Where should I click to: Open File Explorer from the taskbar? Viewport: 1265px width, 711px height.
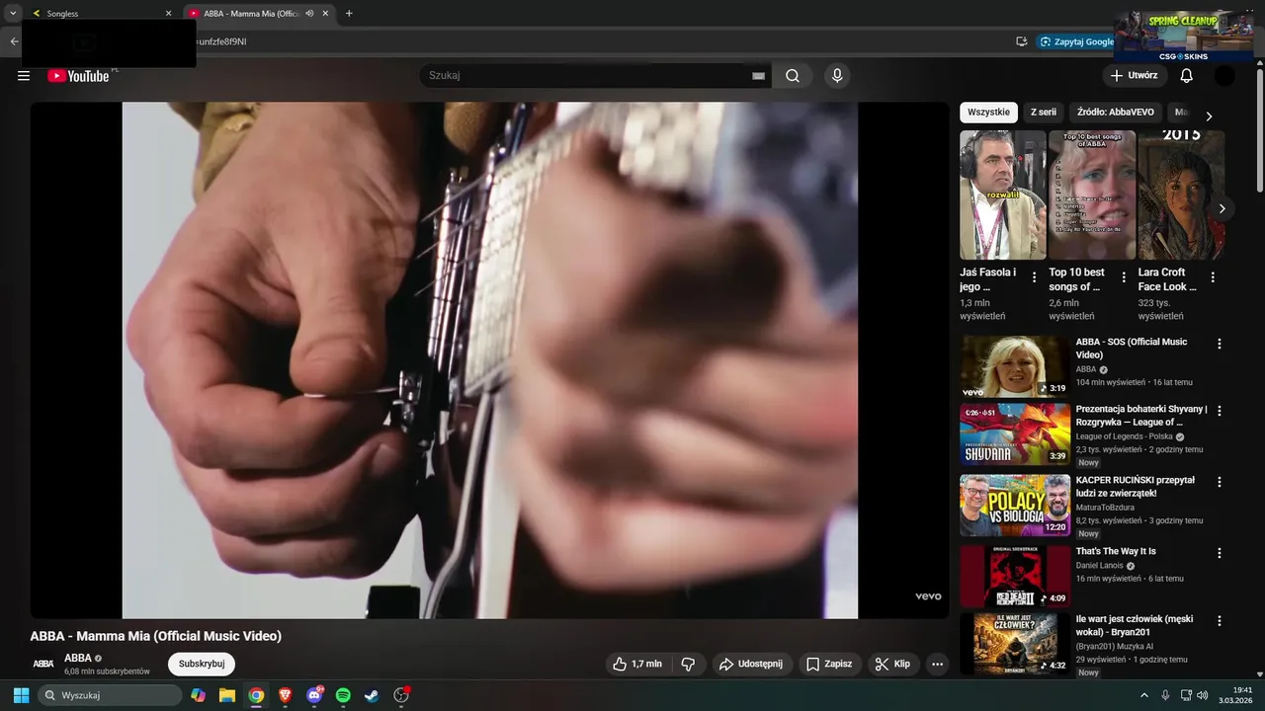(227, 695)
